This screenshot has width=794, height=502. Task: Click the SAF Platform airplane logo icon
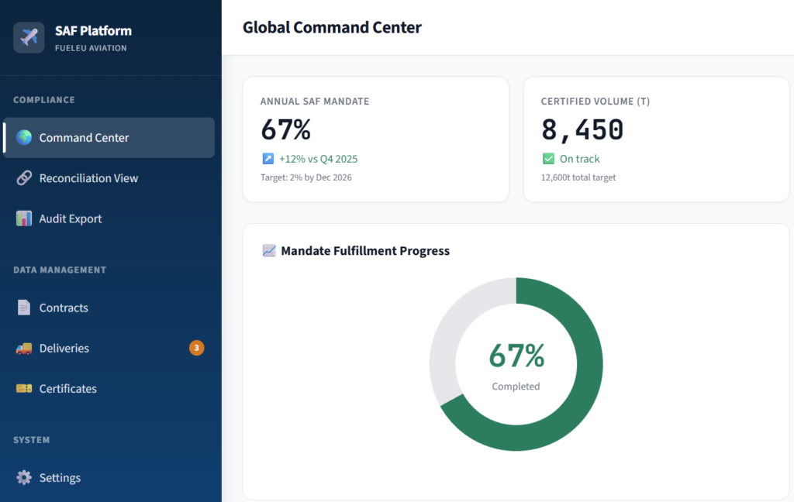click(x=29, y=37)
